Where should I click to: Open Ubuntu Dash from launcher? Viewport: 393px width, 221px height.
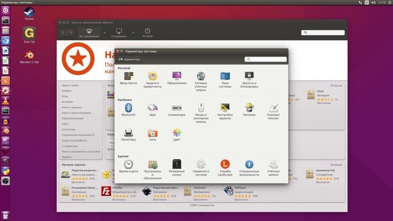tap(6, 10)
